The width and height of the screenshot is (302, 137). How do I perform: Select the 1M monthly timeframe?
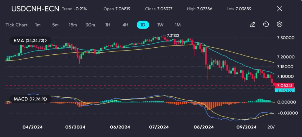[x=178, y=25]
